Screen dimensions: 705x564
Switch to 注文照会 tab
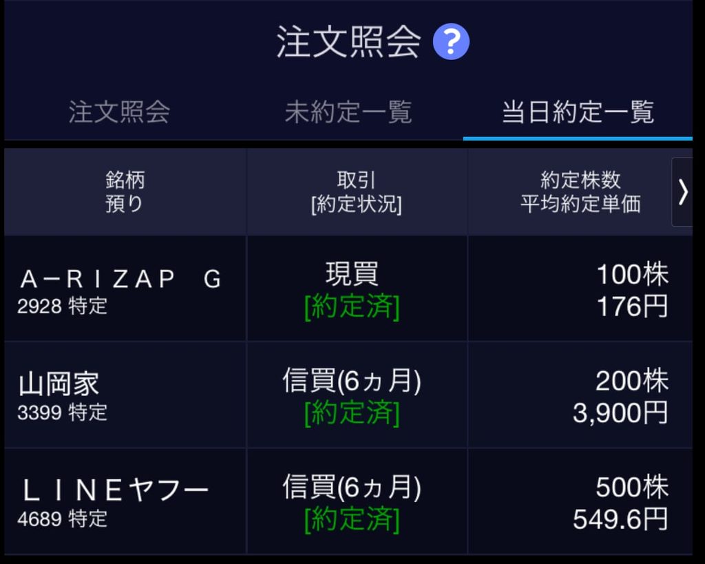[119, 112]
